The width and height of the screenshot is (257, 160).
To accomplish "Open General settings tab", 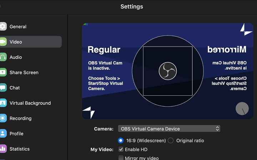I will pyautogui.click(x=18, y=27).
